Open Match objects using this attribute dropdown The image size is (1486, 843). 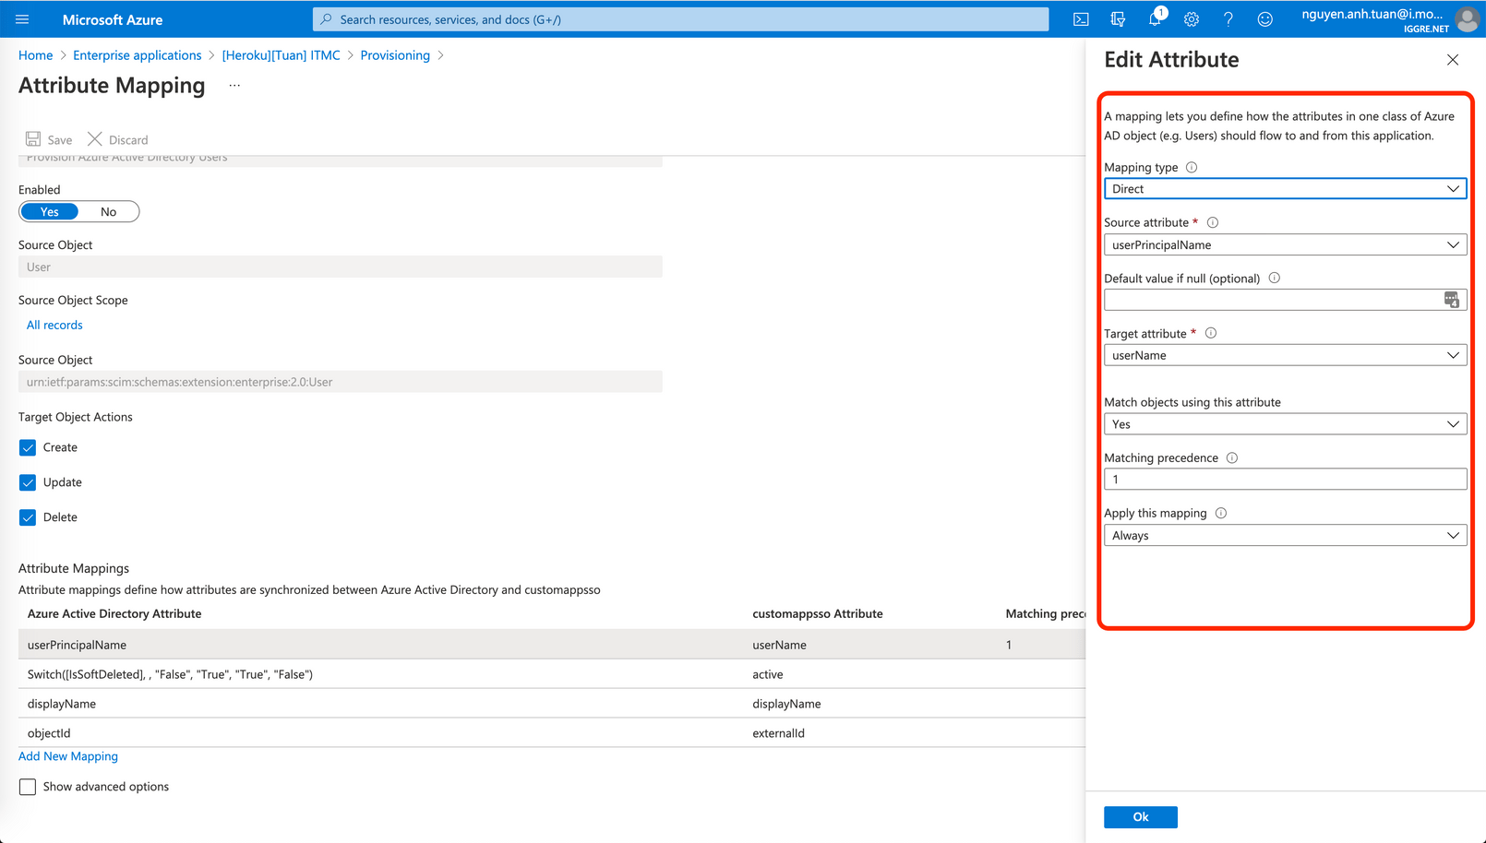1285,424
